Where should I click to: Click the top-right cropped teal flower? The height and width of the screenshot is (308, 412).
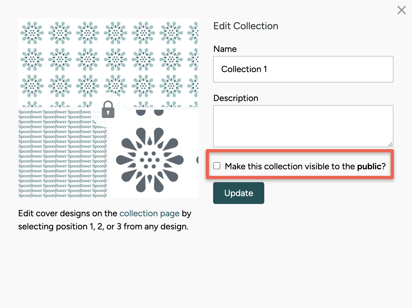click(x=194, y=33)
